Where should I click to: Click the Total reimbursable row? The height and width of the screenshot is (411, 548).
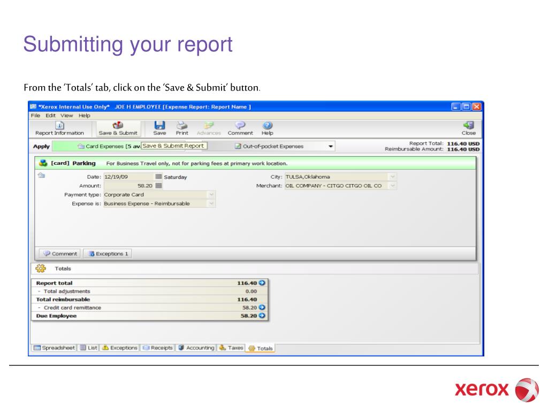point(150,299)
